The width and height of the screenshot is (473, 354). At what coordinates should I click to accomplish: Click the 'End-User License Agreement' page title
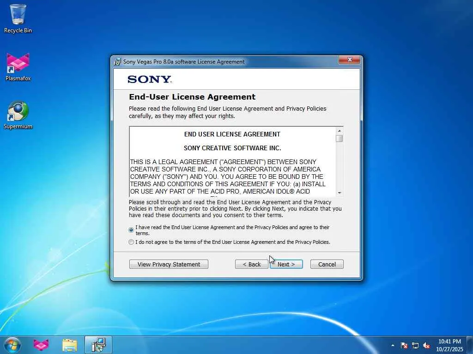coord(192,97)
